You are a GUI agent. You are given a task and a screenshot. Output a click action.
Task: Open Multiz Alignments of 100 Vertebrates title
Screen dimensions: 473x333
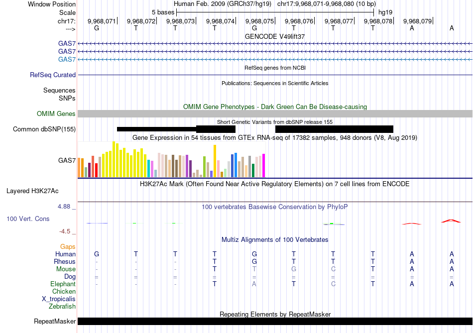275,240
